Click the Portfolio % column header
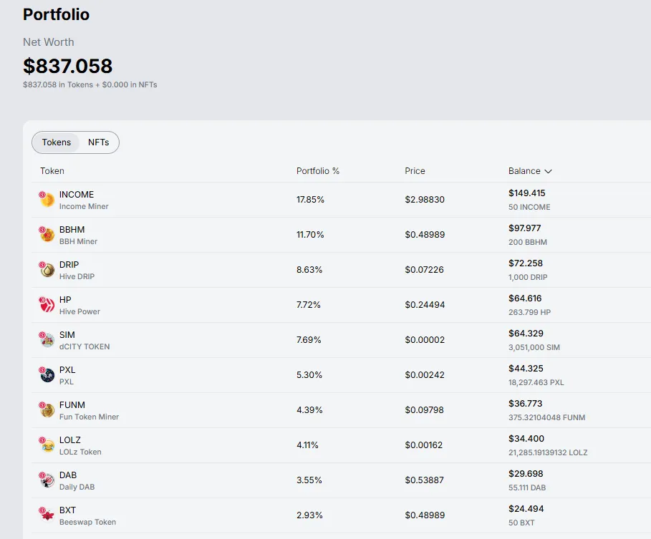 (x=317, y=171)
